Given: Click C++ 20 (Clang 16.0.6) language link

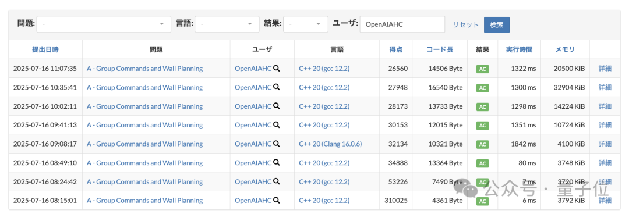Looking at the screenshot, I should tap(331, 144).
